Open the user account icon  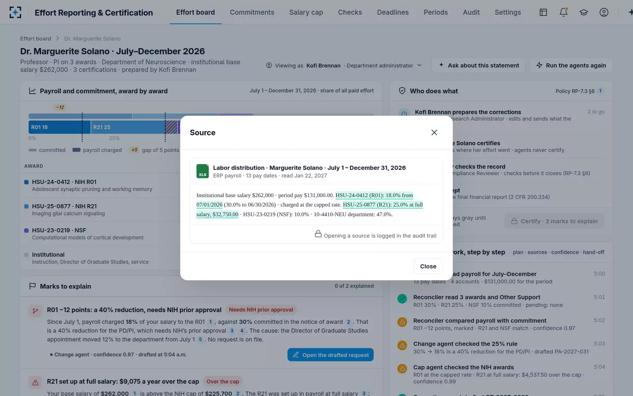[604, 12]
